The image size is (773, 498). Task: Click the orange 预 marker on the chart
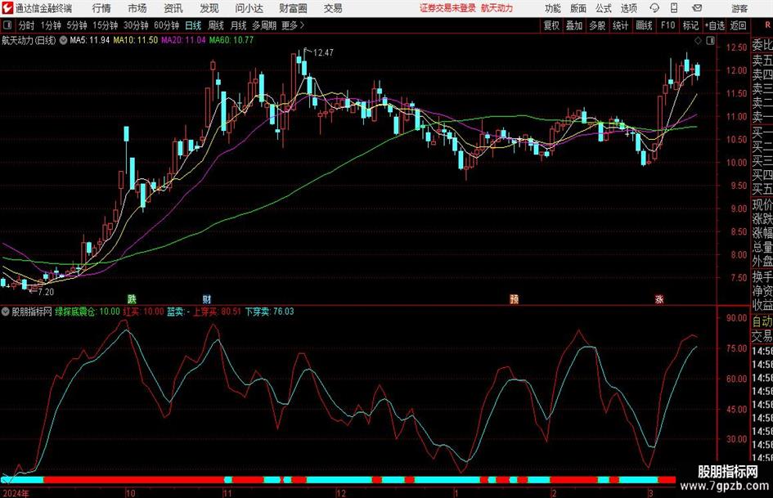(x=515, y=298)
